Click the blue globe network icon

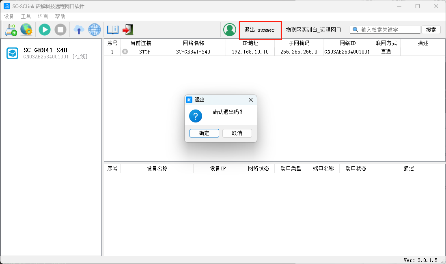[95, 30]
